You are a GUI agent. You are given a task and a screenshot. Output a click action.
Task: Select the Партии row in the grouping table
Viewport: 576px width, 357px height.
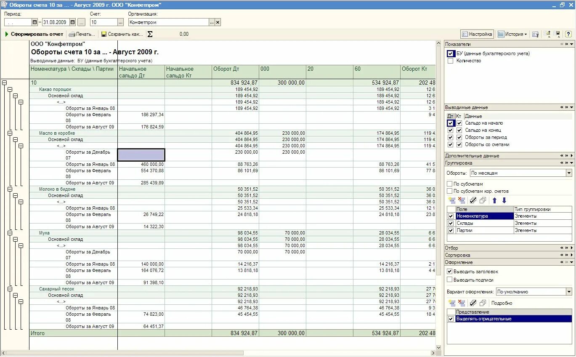click(x=509, y=230)
